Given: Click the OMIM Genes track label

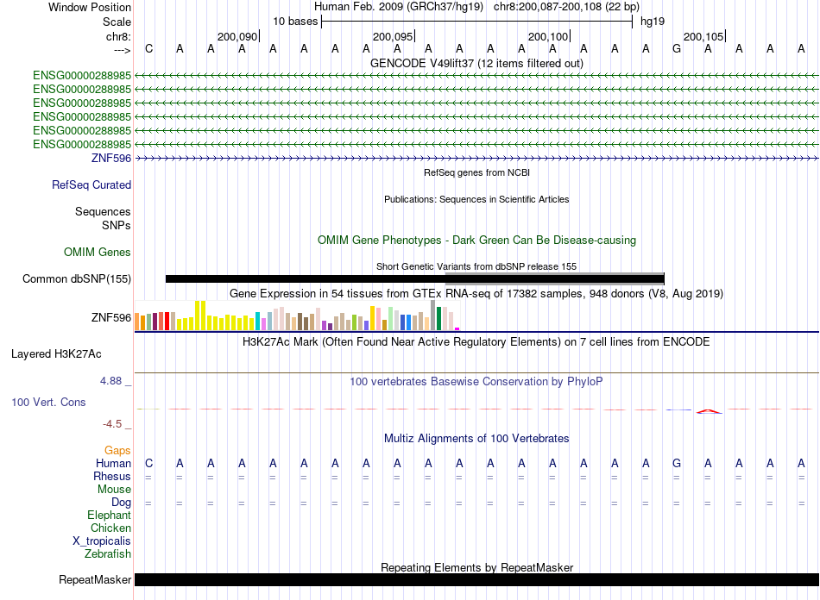Looking at the screenshot, I should [x=98, y=252].
